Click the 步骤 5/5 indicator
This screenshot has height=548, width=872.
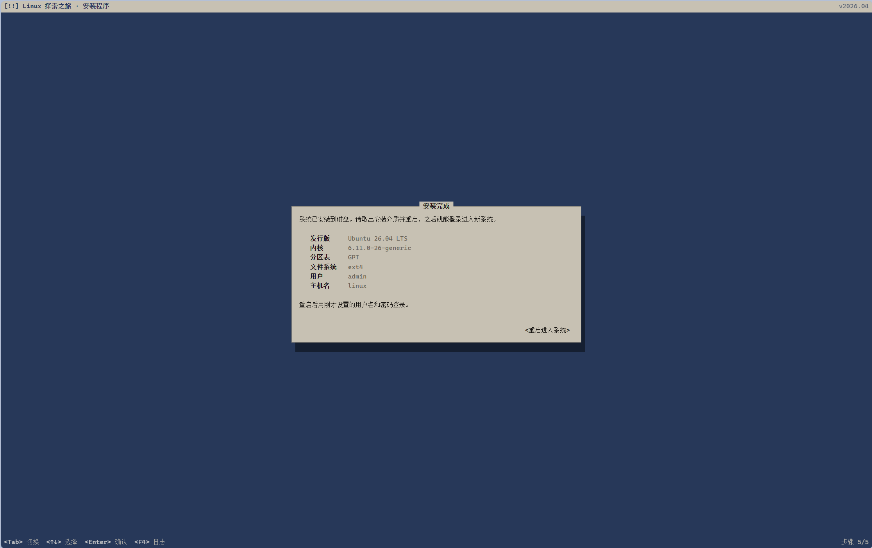(x=855, y=542)
